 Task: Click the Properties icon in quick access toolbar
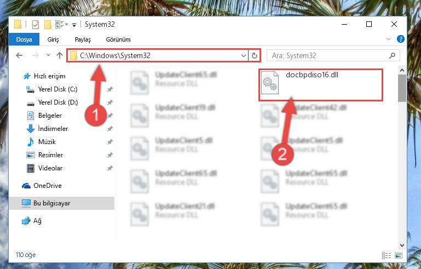click(x=36, y=25)
